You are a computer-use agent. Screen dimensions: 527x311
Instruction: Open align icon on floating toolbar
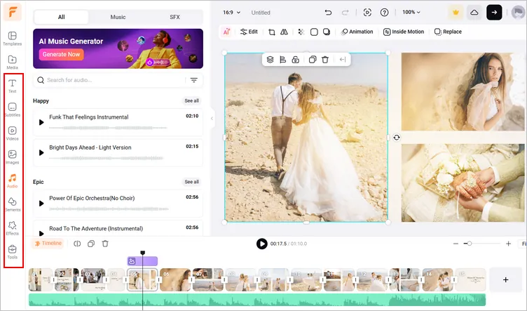pyautogui.click(x=282, y=60)
